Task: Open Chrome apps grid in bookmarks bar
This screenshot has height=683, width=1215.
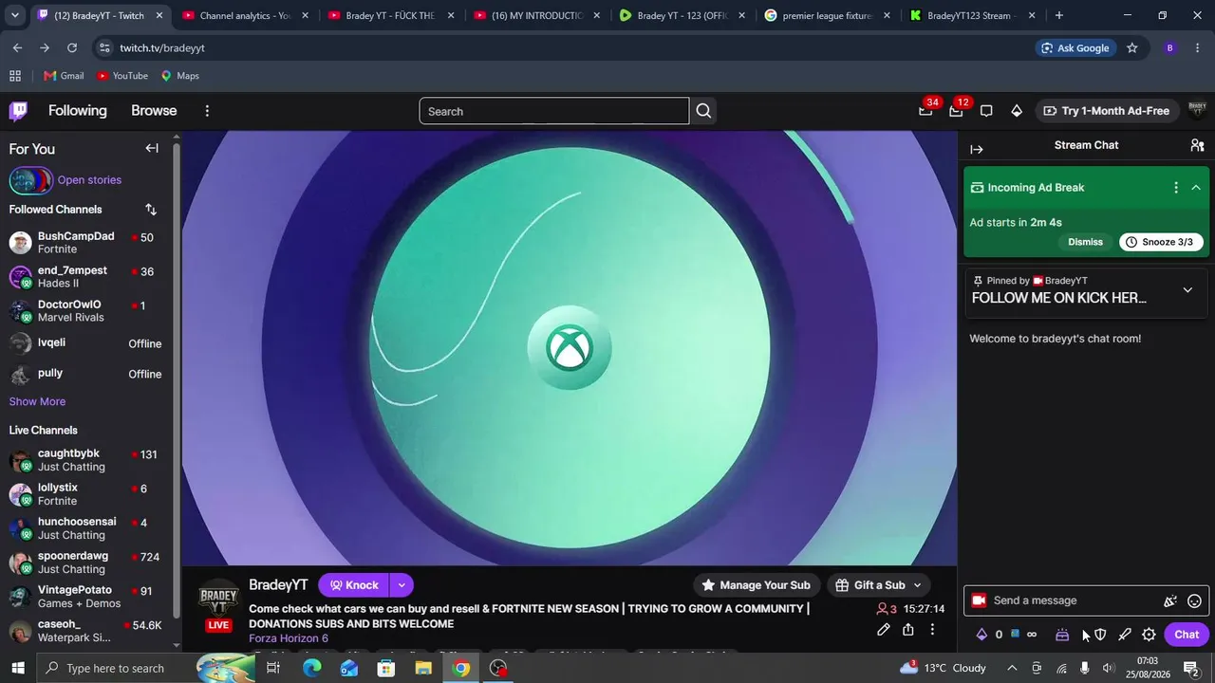Action: coord(15,76)
